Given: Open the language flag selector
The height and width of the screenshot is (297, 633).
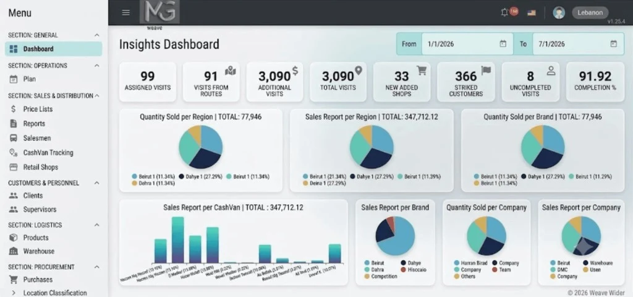Looking at the screenshot, I should pyautogui.click(x=532, y=13).
